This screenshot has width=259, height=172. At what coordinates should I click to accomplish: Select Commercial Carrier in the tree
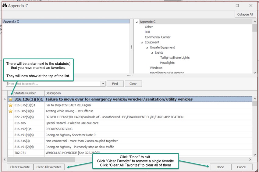click(158, 37)
